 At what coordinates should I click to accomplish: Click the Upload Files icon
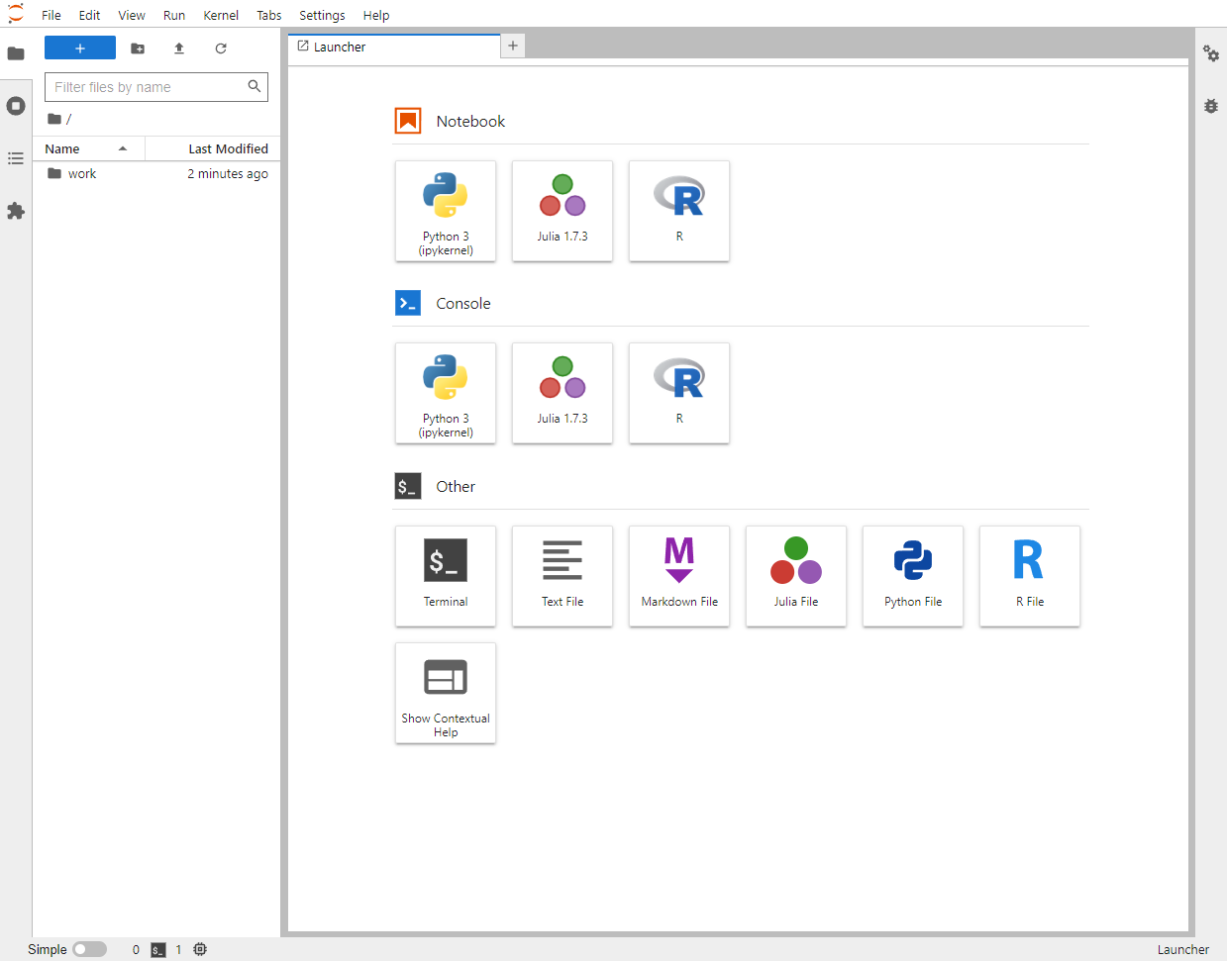pyautogui.click(x=179, y=48)
